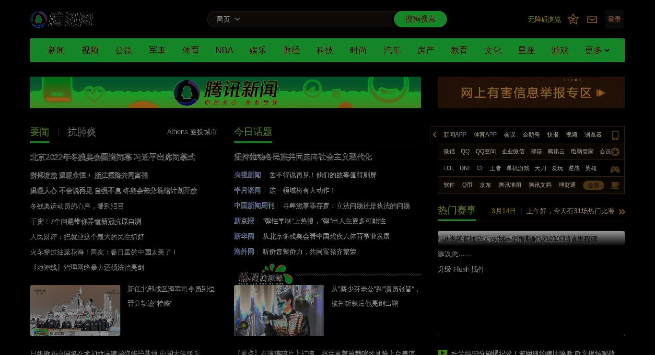This screenshot has width=655, height=355.
Task: Click the mobile phone icon in the apps row
Action: tap(615, 135)
